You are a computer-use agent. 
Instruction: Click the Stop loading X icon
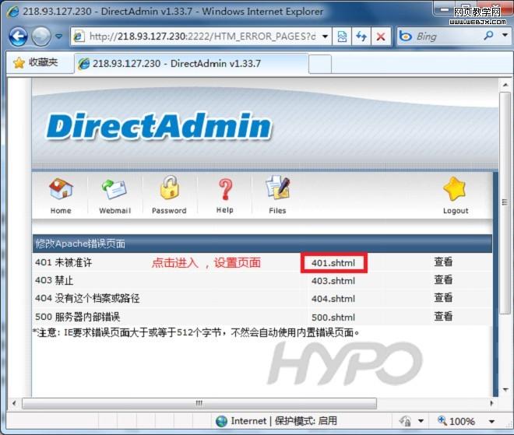(x=381, y=37)
